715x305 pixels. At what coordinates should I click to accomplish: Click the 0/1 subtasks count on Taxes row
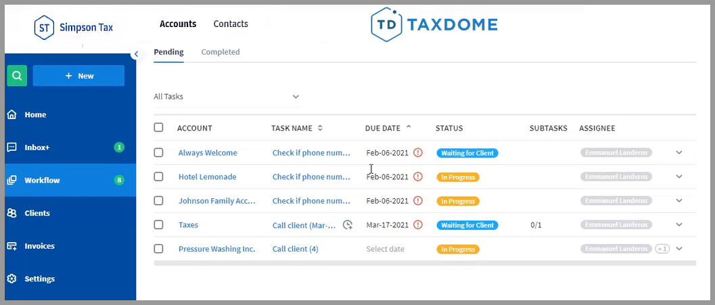tap(536, 225)
